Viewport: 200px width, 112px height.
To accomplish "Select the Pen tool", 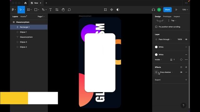I will [x=43, y=10].
